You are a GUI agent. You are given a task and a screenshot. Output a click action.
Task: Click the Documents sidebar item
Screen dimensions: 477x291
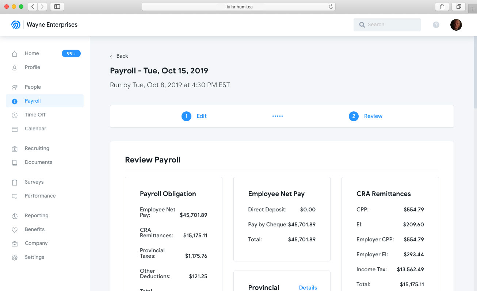[x=38, y=162]
